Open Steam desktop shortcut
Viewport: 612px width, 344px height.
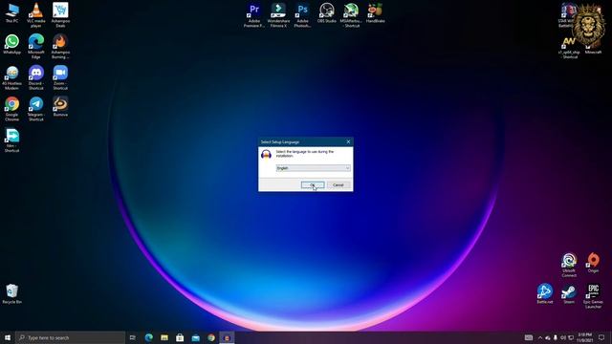tap(569, 293)
